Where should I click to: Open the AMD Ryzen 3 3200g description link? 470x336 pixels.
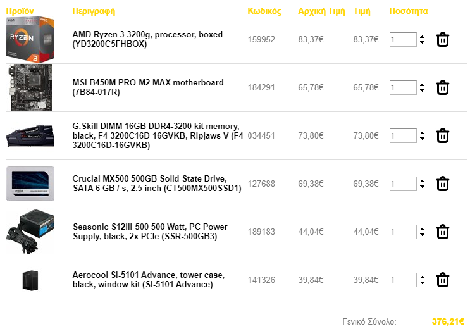147,39
